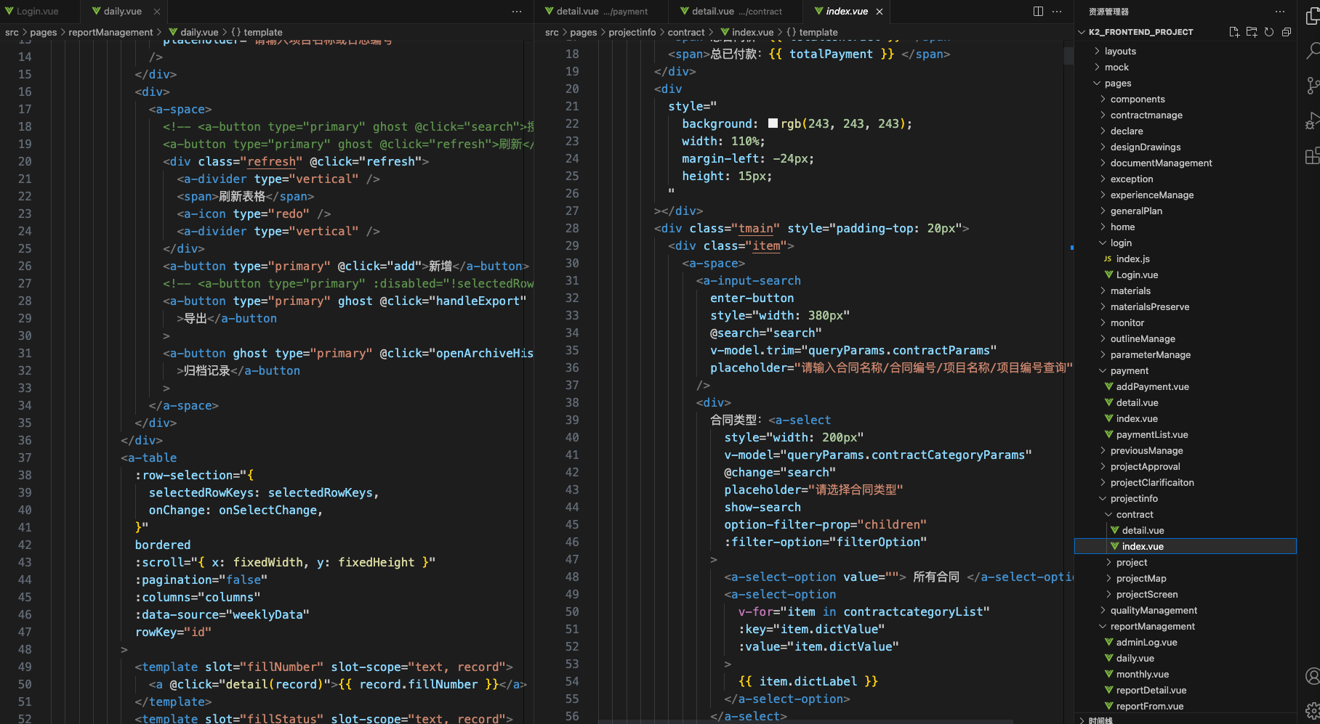Click contract in right editor breadcrumb

click(686, 32)
